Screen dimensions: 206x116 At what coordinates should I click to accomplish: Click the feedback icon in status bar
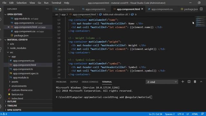[202, 114]
